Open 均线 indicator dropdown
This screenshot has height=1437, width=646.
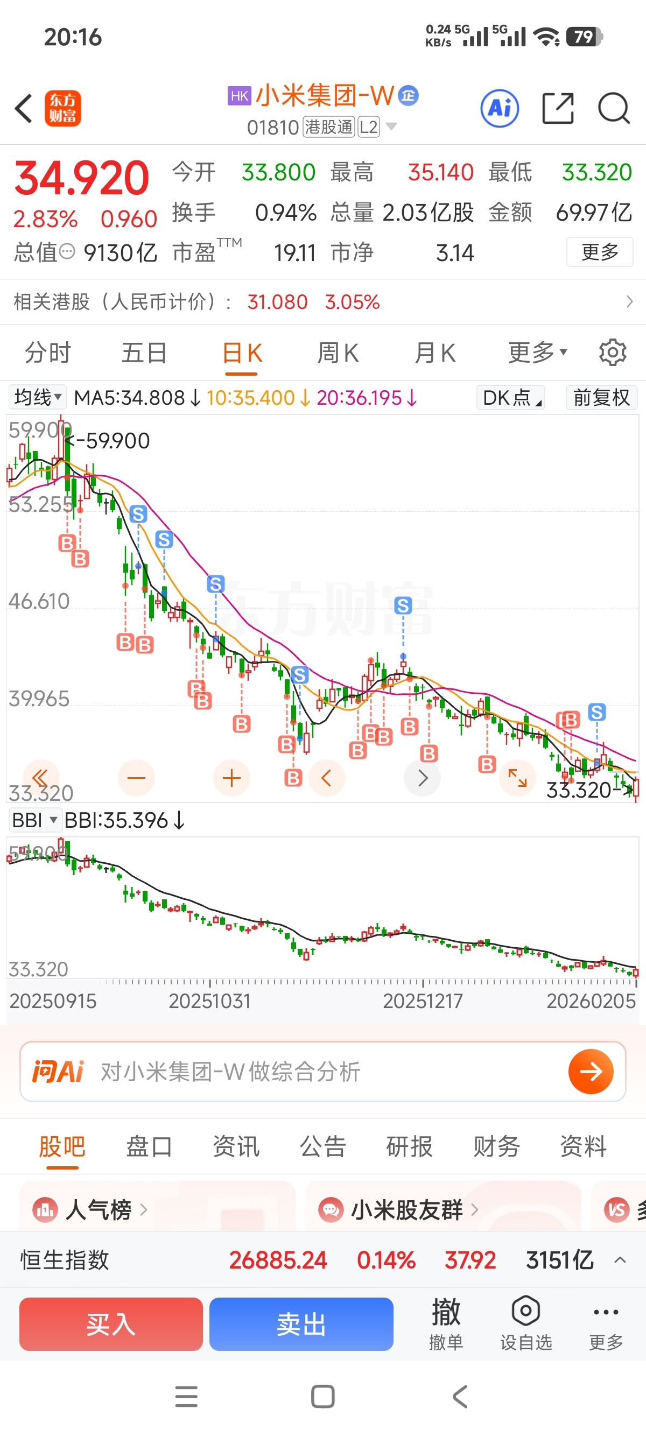click(x=37, y=397)
